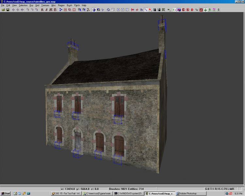The height and width of the screenshot is (196, 245).
Task: Click the ATI red tray icon
Action: click(230, 193)
